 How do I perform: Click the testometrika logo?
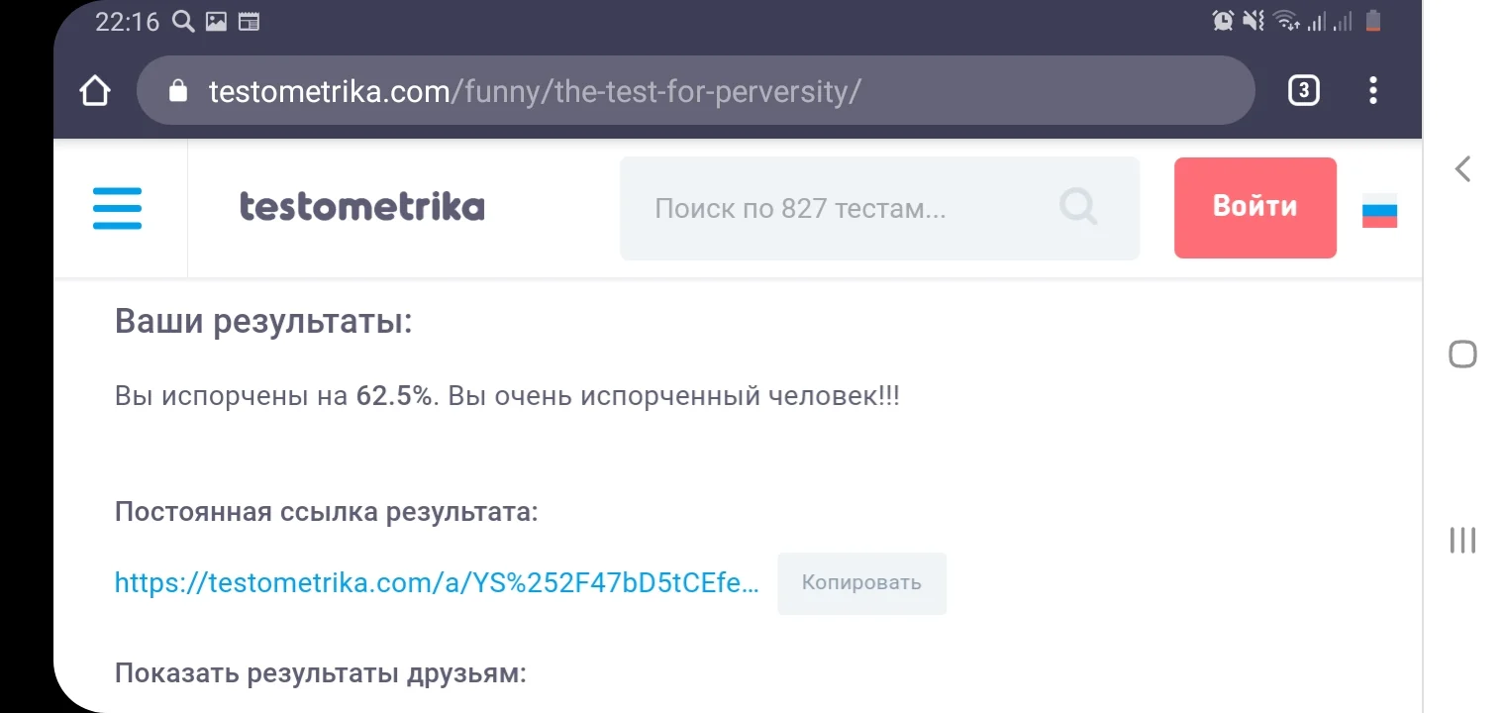tap(362, 207)
